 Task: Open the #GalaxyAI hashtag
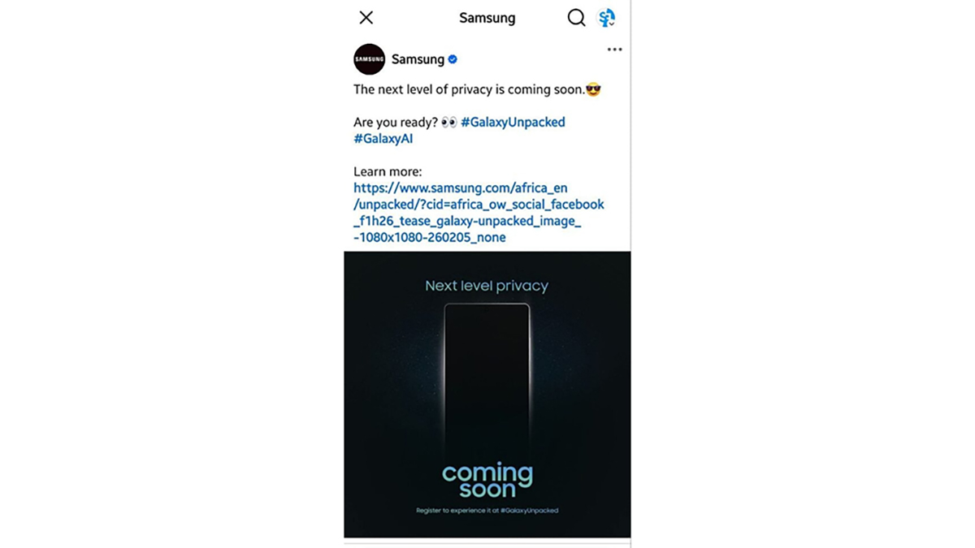(x=383, y=139)
